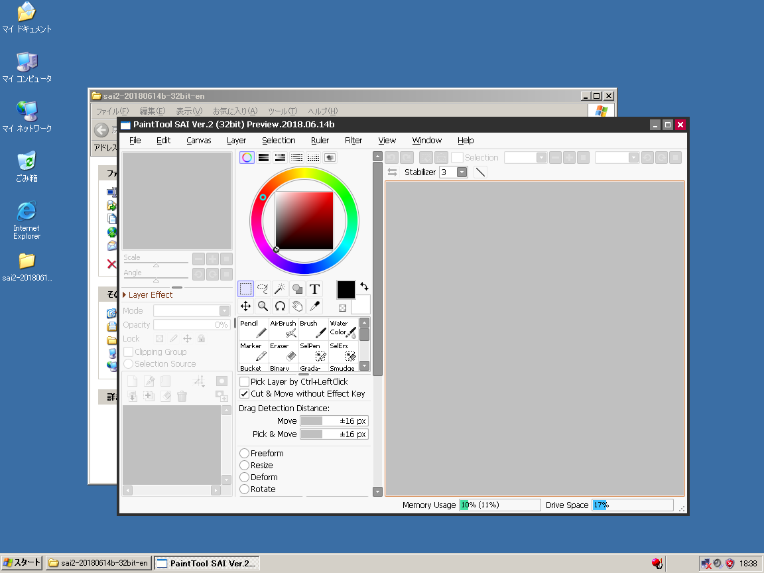Select the Rotate radio option
764x573 pixels.
(x=245, y=489)
